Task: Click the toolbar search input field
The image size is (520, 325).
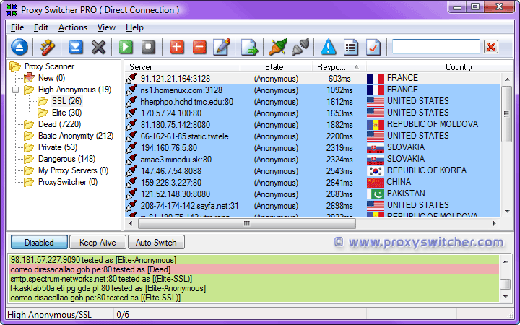Action: [435, 47]
